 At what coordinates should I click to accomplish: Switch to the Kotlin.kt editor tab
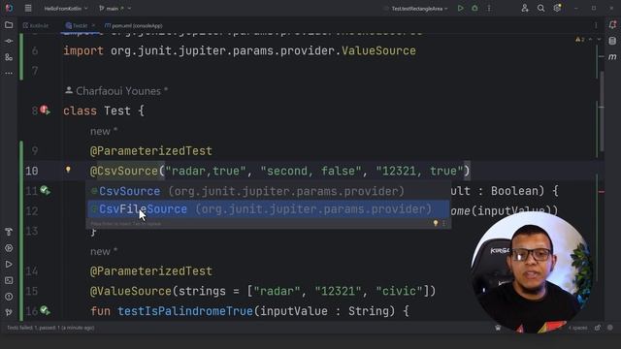pos(36,26)
